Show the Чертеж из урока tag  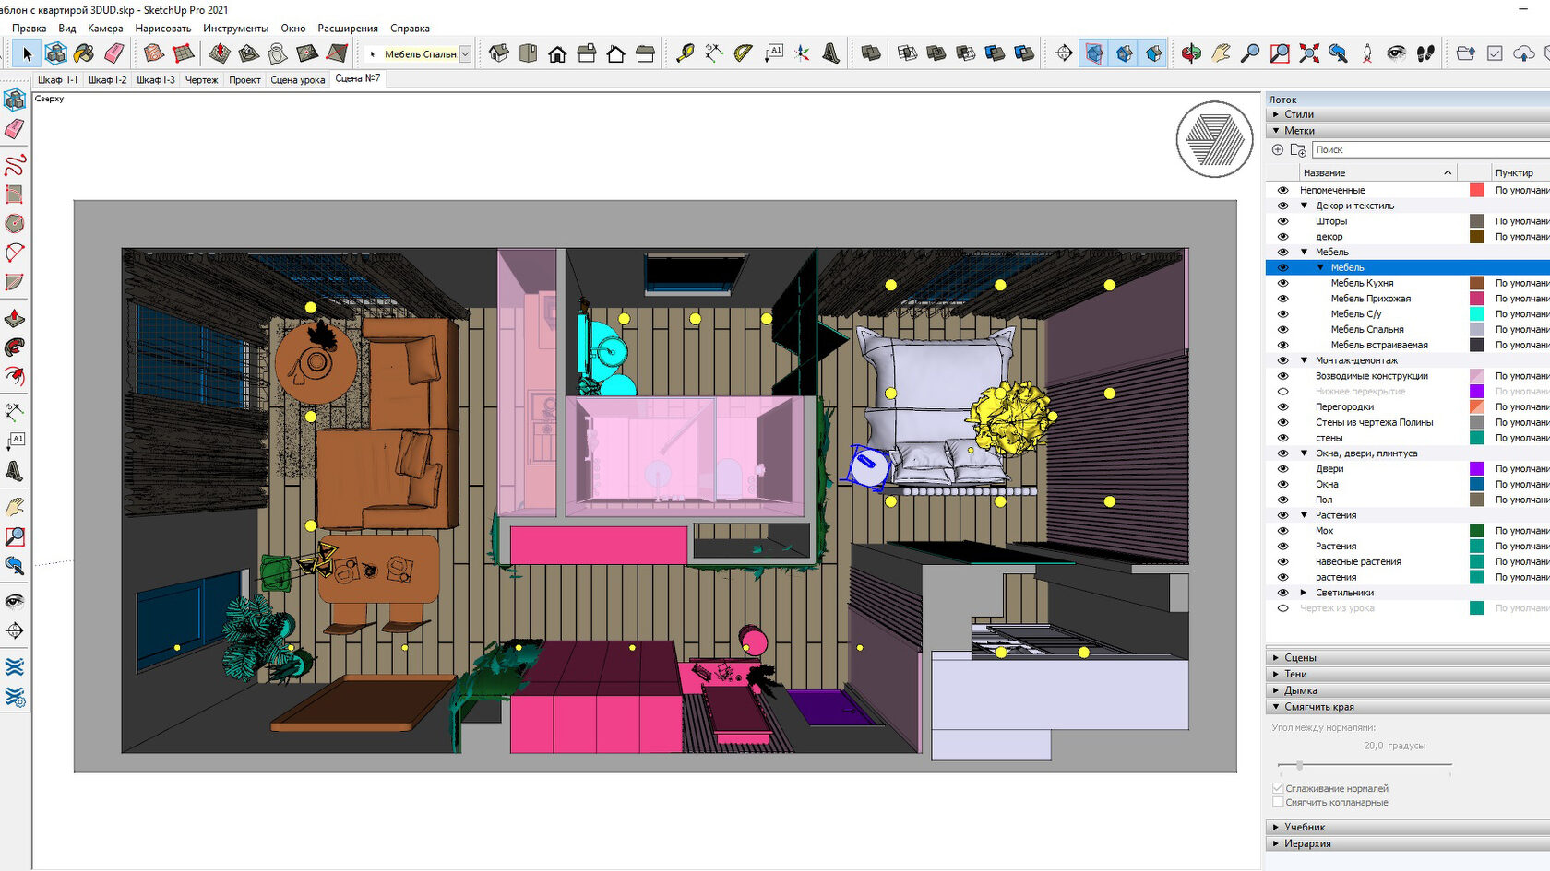pos(1282,608)
